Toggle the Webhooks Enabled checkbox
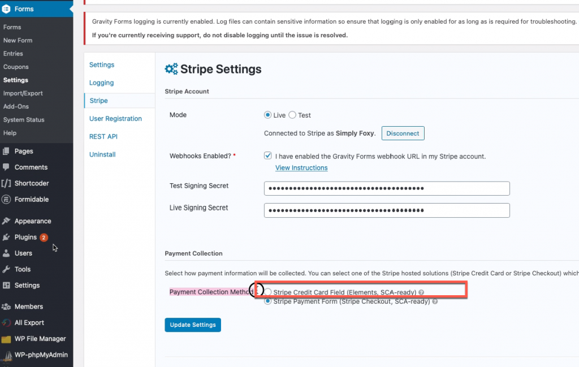579x367 pixels. (267, 156)
